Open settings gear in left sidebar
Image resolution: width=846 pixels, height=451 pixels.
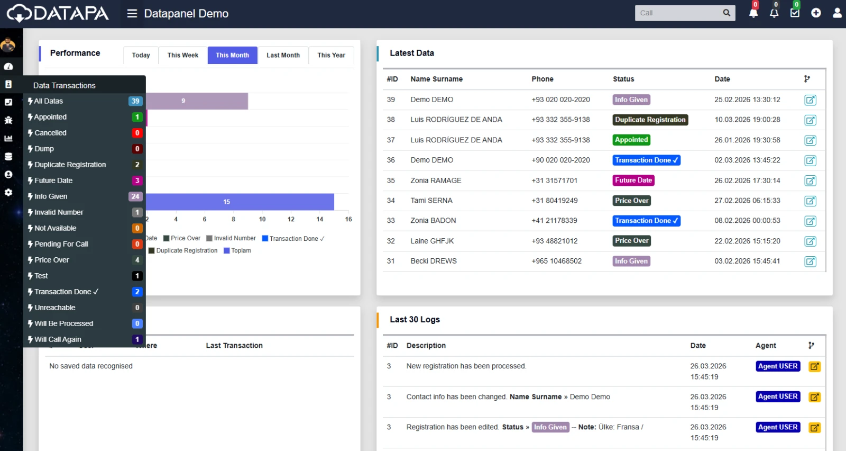coord(8,193)
